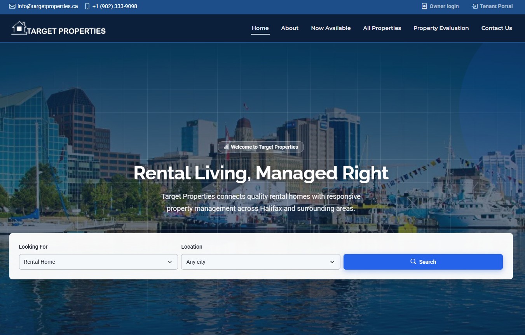
Task: Open the Now Available page
Action: pos(331,28)
